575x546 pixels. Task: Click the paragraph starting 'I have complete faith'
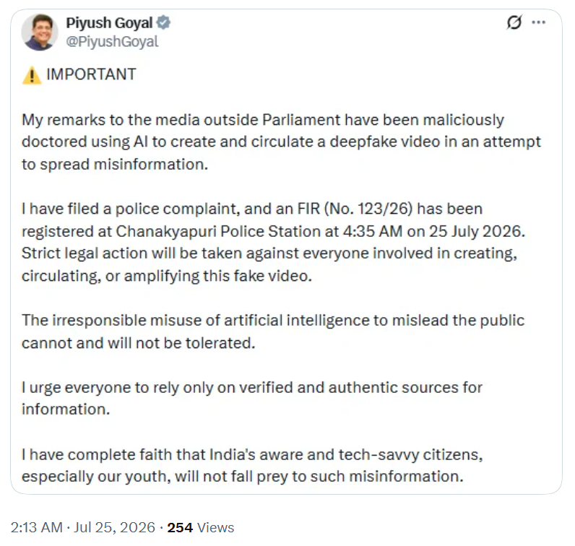[252, 465]
